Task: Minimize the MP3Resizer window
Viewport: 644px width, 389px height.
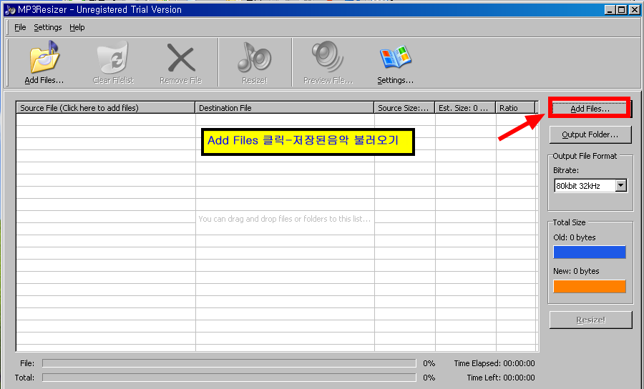Action: (610, 10)
